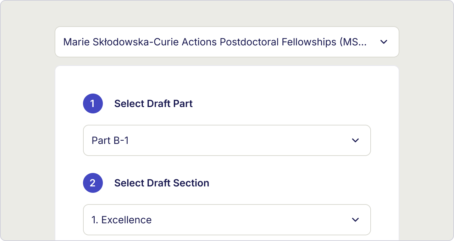Click the chevron icon in the Marie Skłodowska-Curie dropdown
This screenshot has height=241, width=454.
coord(383,42)
